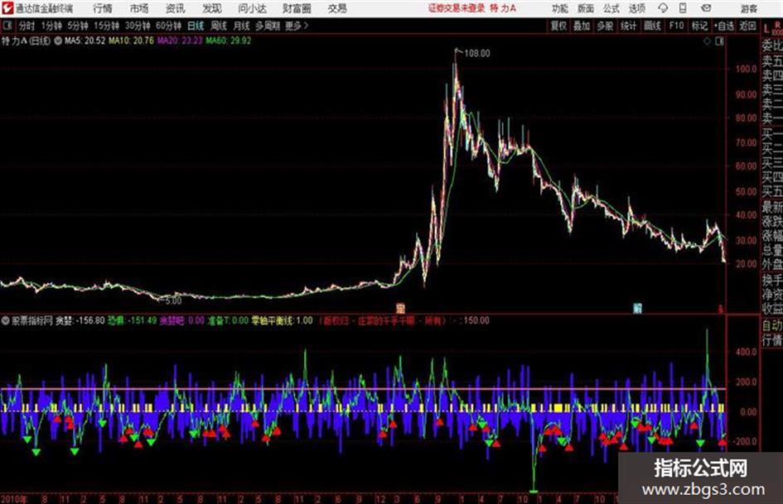Toggle the side panel icon at the chart's top right

click(x=719, y=41)
